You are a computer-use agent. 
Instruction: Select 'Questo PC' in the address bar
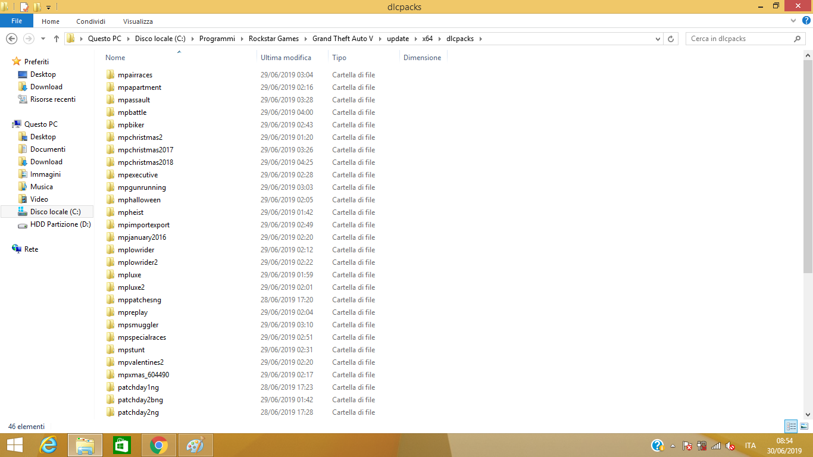pyautogui.click(x=104, y=39)
